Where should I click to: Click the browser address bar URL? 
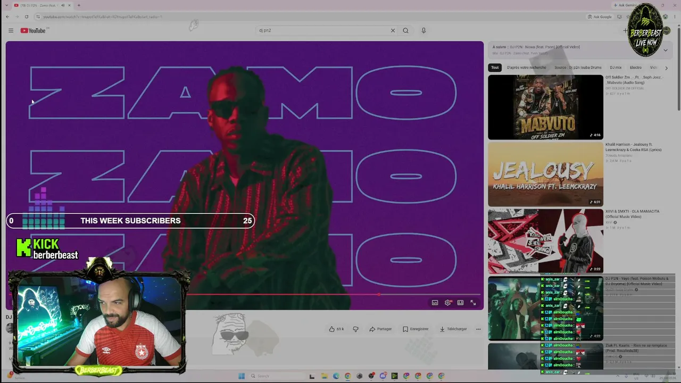(102, 16)
